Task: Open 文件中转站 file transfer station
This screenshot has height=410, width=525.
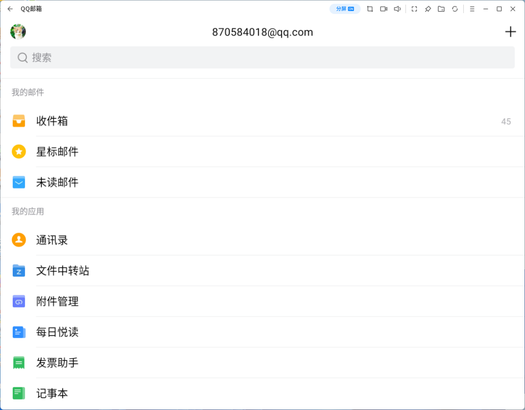Action: click(x=63, y=271)
